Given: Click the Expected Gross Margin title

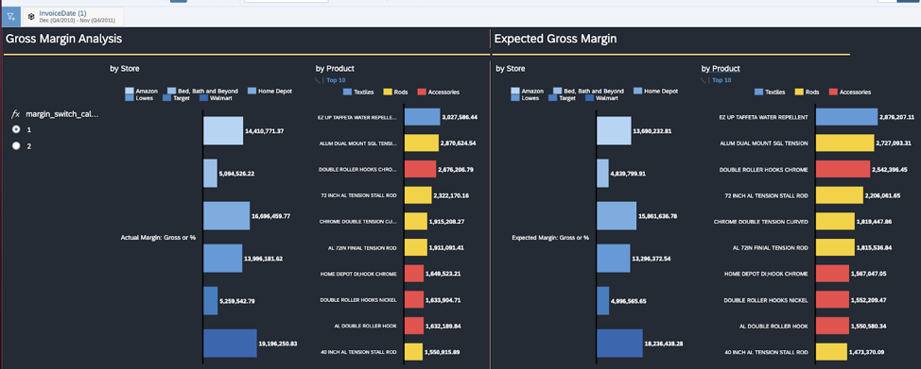Looking at the screenshot, I should (x=556, y=40).
